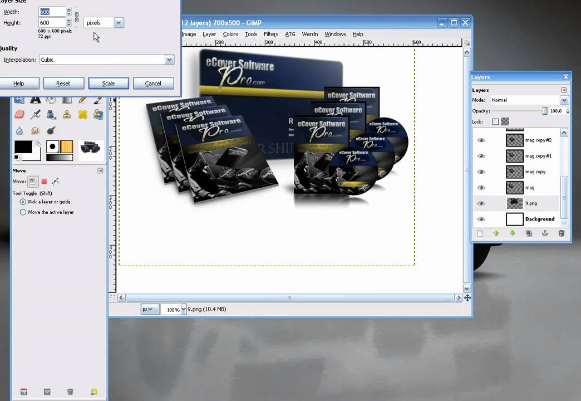Reset to default black and white colors

(x=17, y=158)
